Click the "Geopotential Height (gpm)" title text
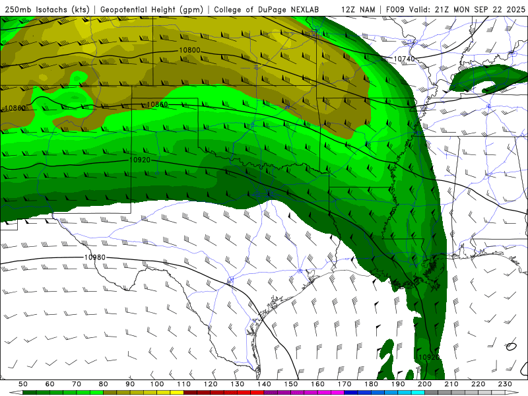The image size is (528, 396). [x=152, y=9]
